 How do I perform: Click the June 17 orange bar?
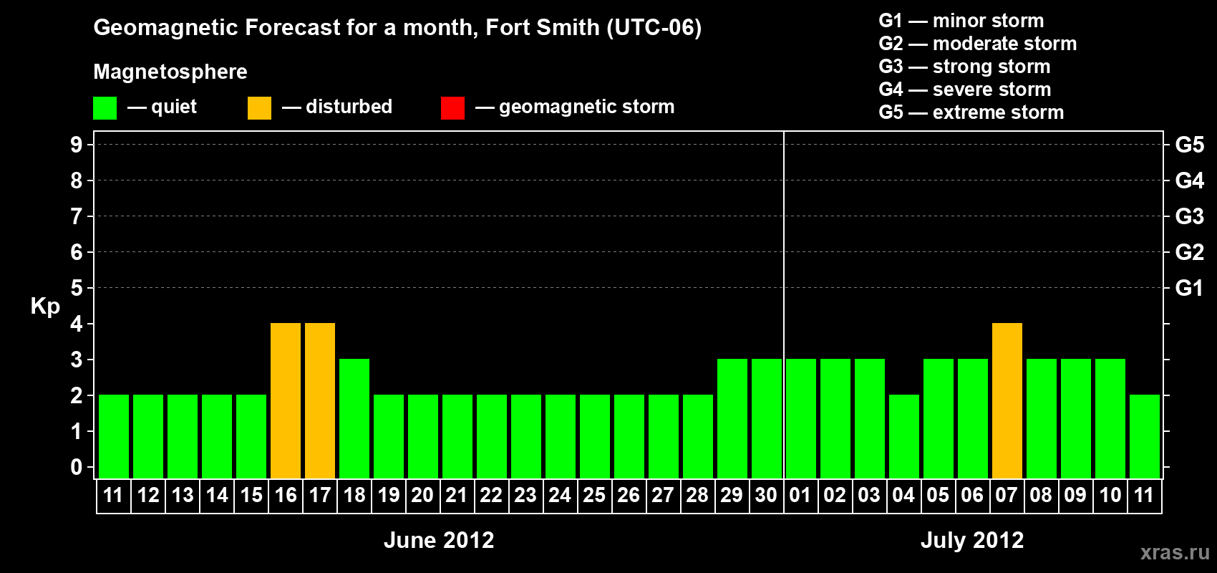click(320, 400)
